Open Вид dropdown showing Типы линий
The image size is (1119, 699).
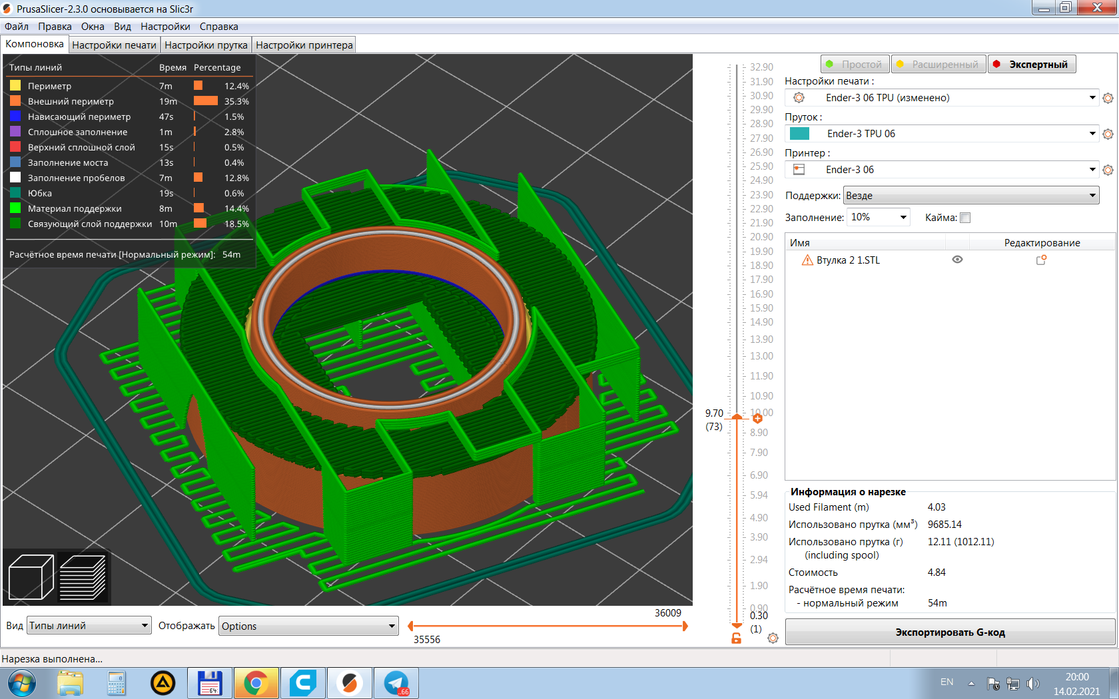89,626
